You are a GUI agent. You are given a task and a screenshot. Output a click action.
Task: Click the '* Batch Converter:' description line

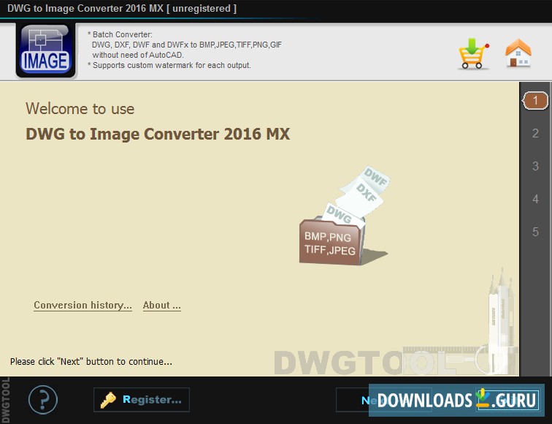tap(120, 34)
